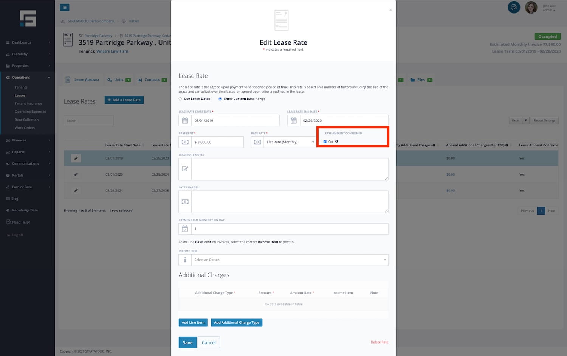Click pencil edit icon for 03/01/2020 lease rate
Image resolution: width=567 pixels, height=356 pixels.
(76, 174)
